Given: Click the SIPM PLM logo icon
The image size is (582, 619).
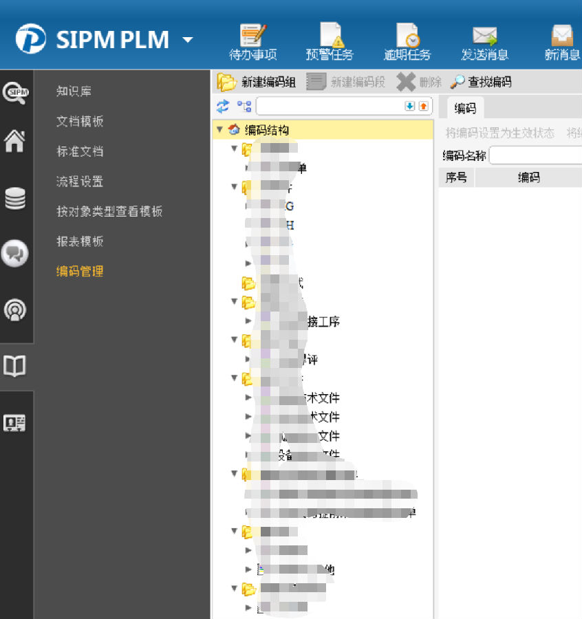Looking at the screenshot, I should 30,39.
